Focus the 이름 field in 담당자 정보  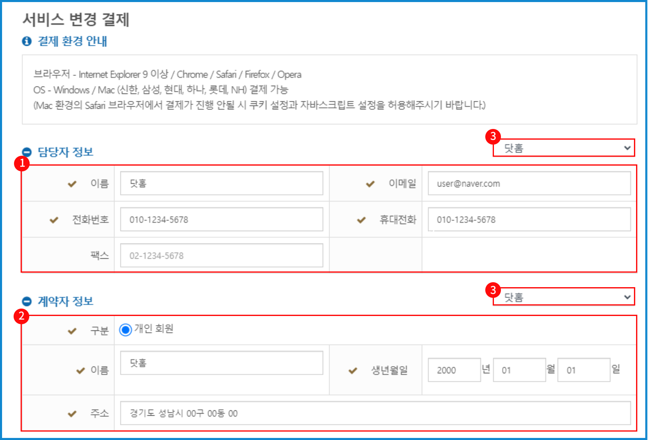click(x=221, y=183)
